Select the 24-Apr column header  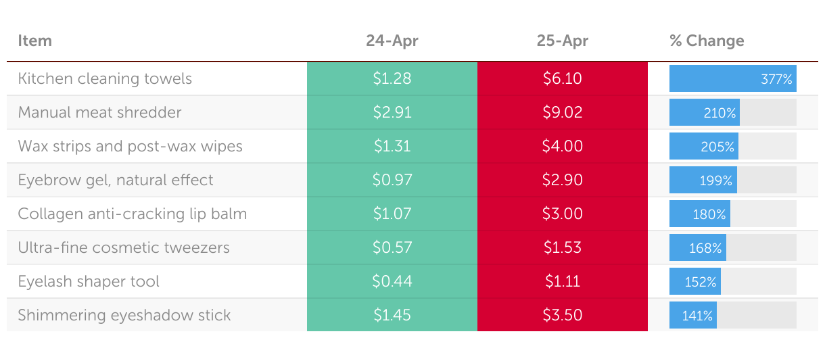pos(392,41)
